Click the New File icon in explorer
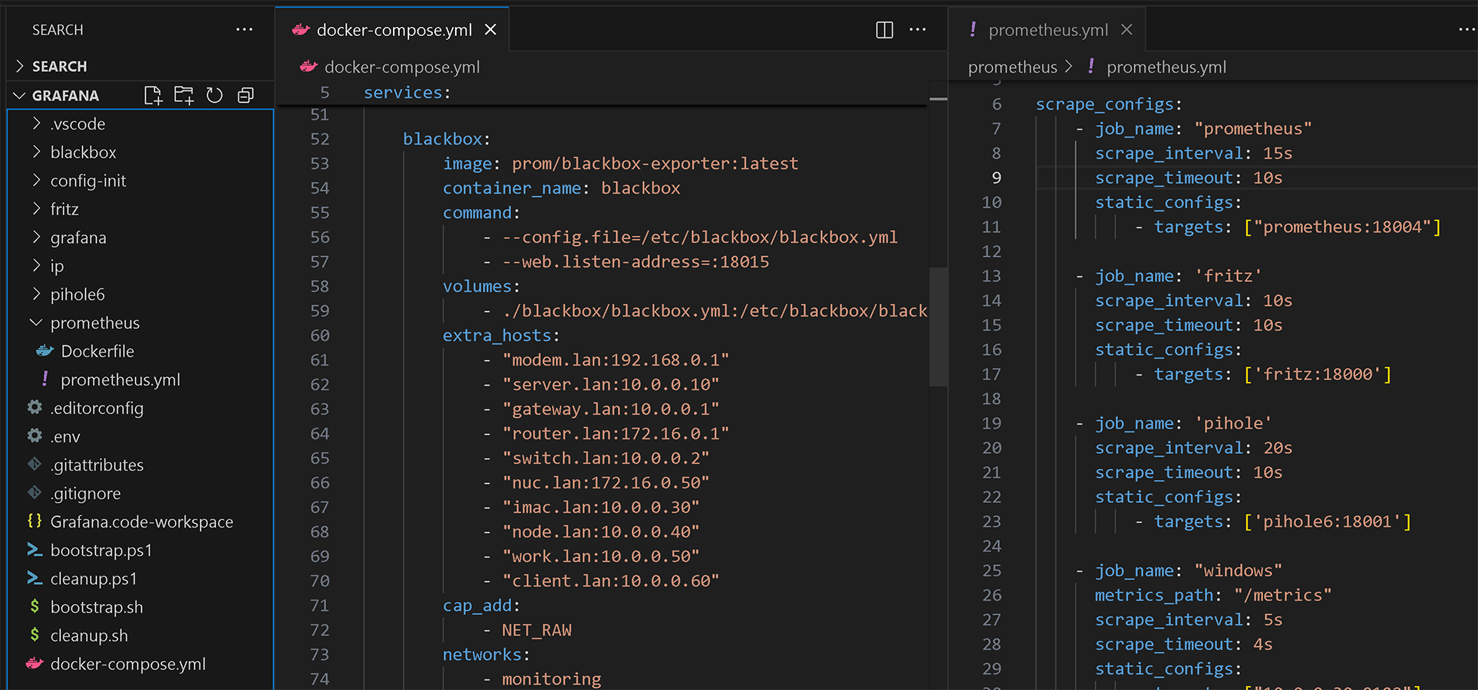 pos(153,95)
